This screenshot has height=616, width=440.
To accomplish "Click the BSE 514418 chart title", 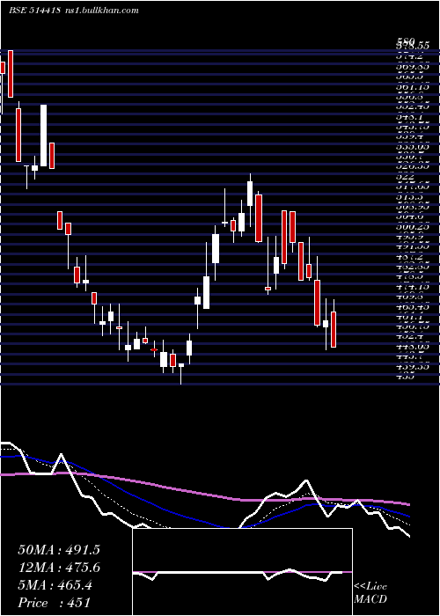I will [34, 11].
